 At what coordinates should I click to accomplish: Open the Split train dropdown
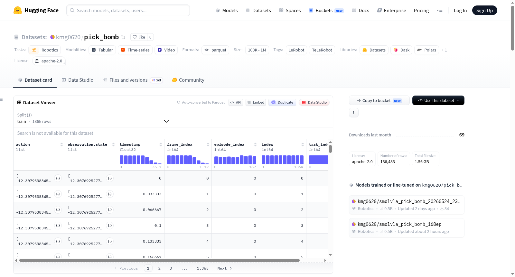(93, 118)
